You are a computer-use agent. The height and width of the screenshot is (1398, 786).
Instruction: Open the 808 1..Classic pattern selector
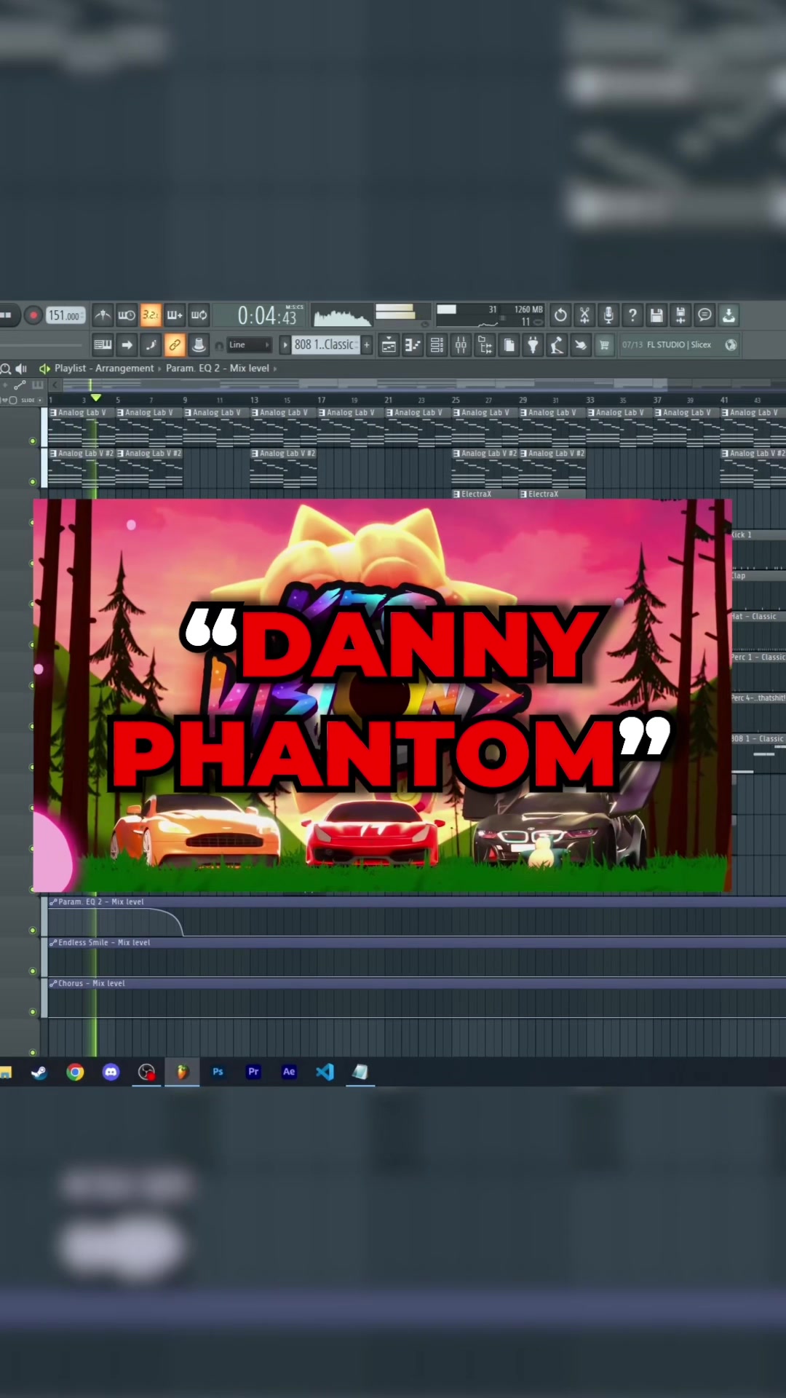(325, 345)
